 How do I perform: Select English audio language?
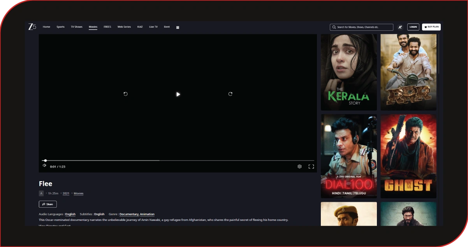tap(70, 214)
